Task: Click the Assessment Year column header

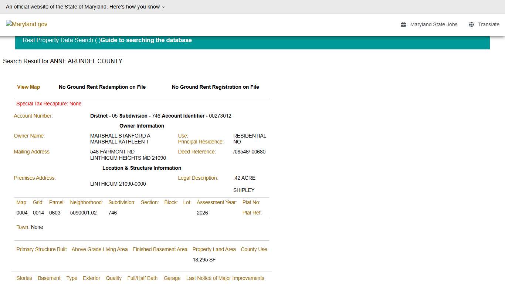Action: click(x=217, y=202)
